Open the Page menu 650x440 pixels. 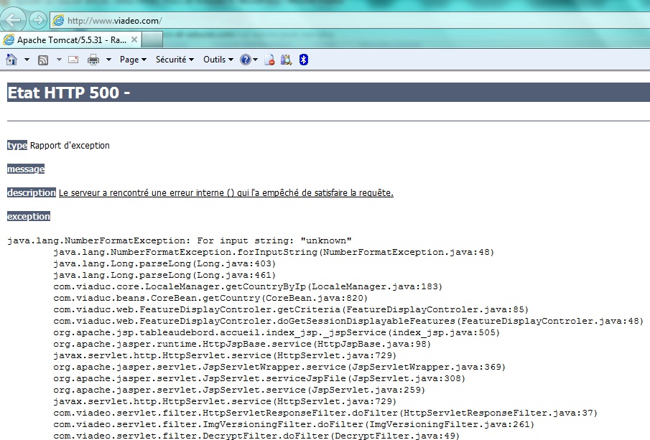click(133, 60)
